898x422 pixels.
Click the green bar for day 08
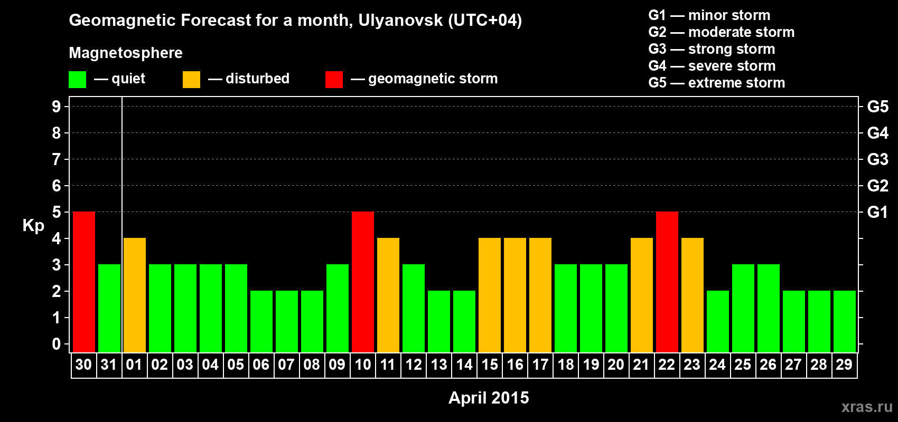tap(312, 322)
